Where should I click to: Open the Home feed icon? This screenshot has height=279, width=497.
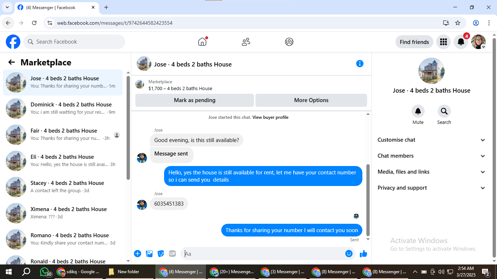(202, 42)
